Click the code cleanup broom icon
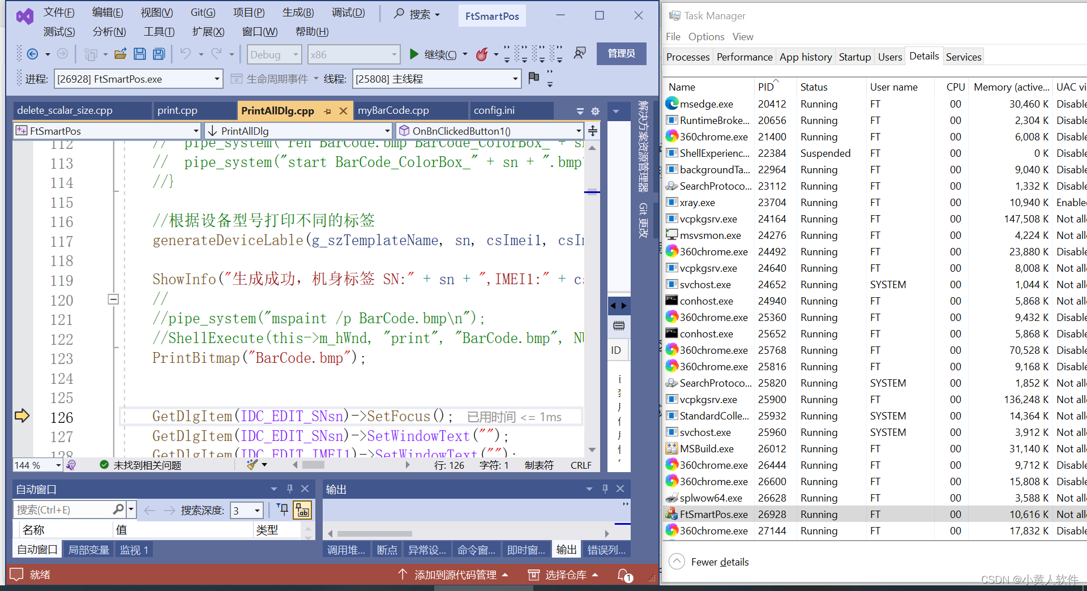 [252, 465]
